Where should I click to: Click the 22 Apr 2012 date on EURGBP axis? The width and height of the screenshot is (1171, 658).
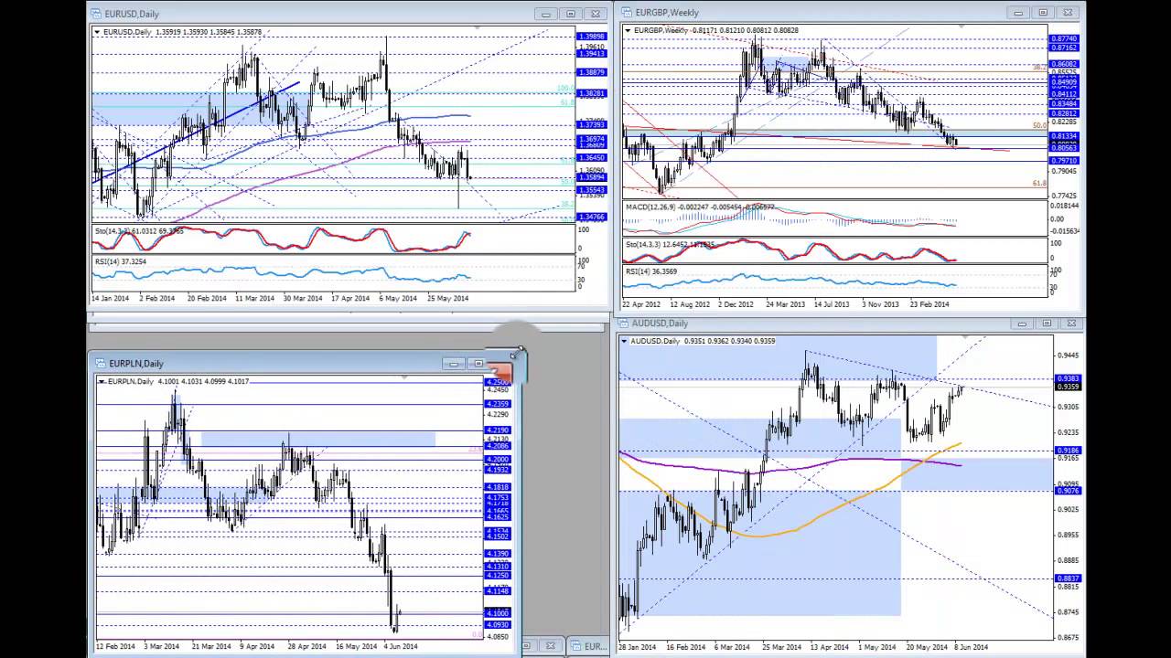[x=641, y=303]
